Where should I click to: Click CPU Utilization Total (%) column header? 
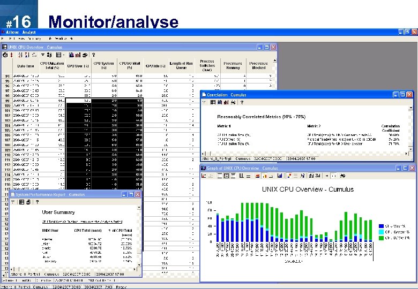coord(52,66)
